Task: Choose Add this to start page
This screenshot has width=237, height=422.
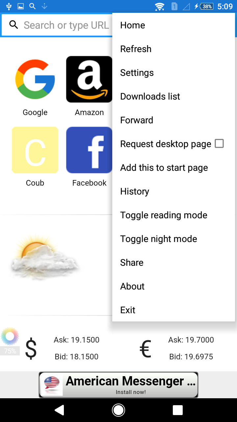Action: tap(164, 168)
